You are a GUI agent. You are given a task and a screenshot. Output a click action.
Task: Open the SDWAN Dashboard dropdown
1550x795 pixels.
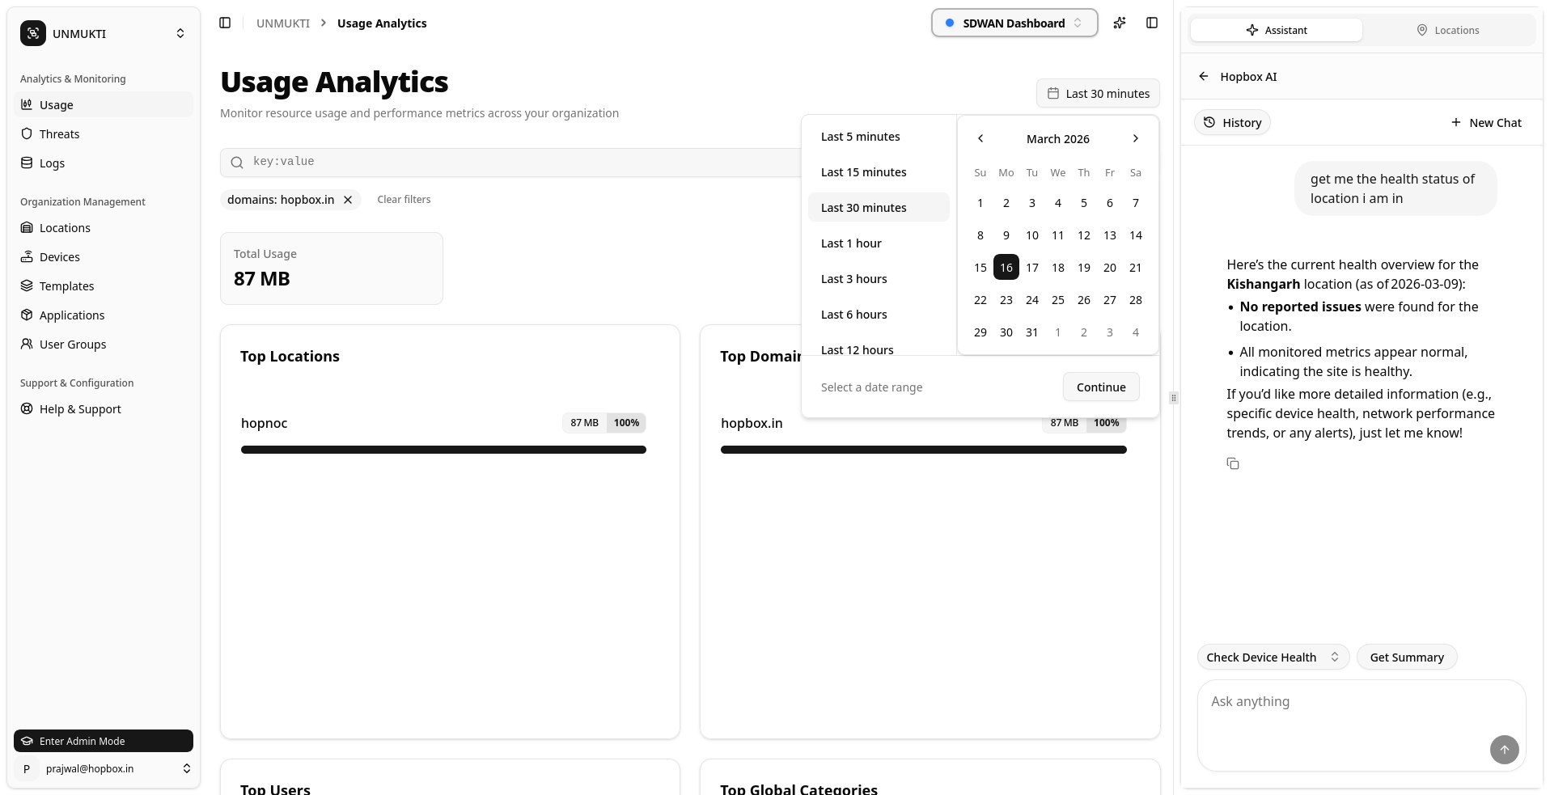coord(1014,23)
